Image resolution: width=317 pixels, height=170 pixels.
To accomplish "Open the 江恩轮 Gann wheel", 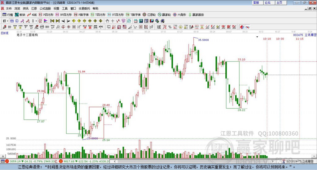I will [x=149, y=15].
